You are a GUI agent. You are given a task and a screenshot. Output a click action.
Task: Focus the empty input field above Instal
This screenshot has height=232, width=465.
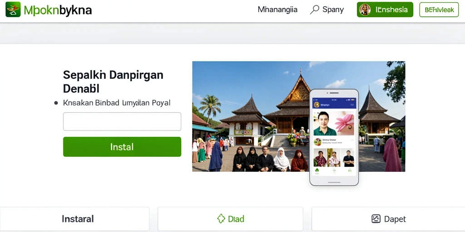pos(122,121)
